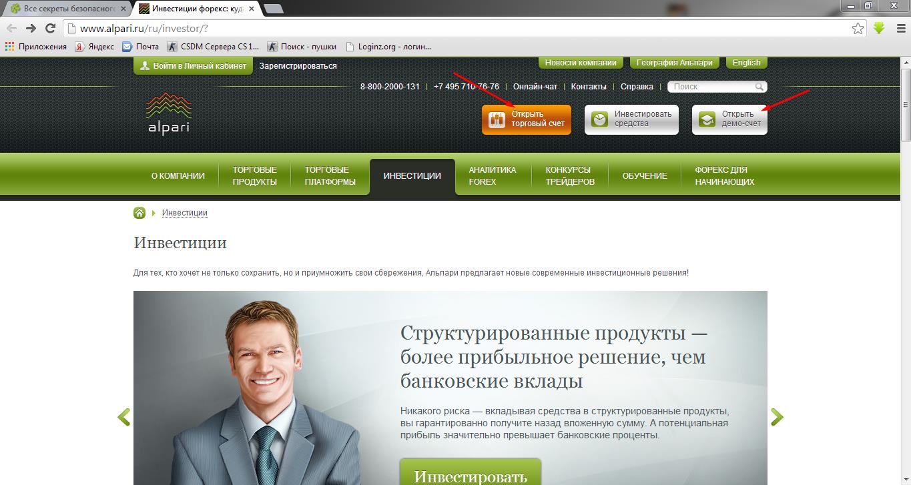The image size is (911, 485).
Task: Click the browser forward arrow
Action: [31, 28]
